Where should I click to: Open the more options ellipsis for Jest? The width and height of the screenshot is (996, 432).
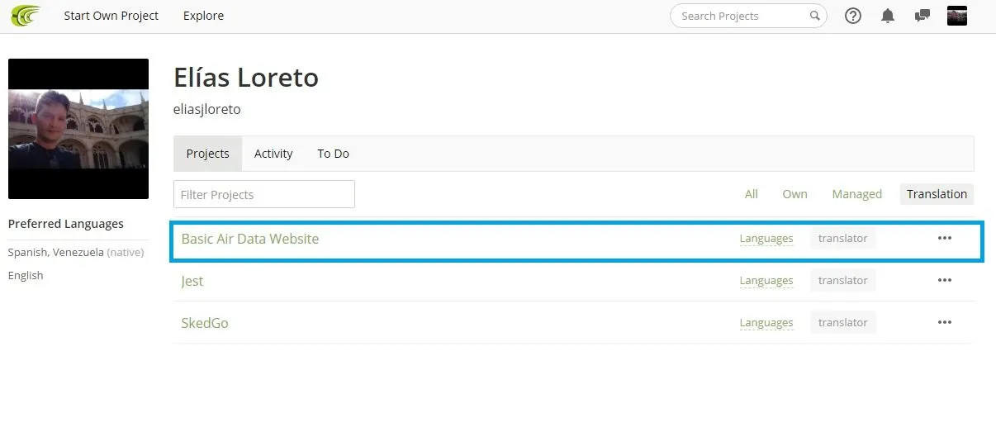pyautogui.click(x=945, y=280)
